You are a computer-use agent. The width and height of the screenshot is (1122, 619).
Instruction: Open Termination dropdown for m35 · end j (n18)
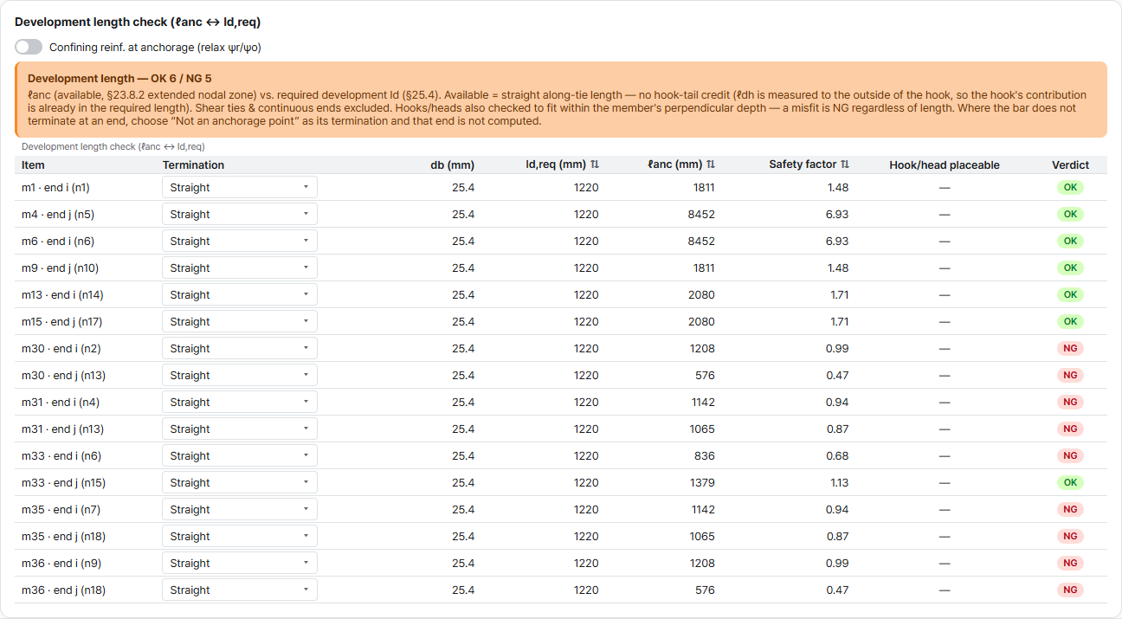click(x=240, y=536)
